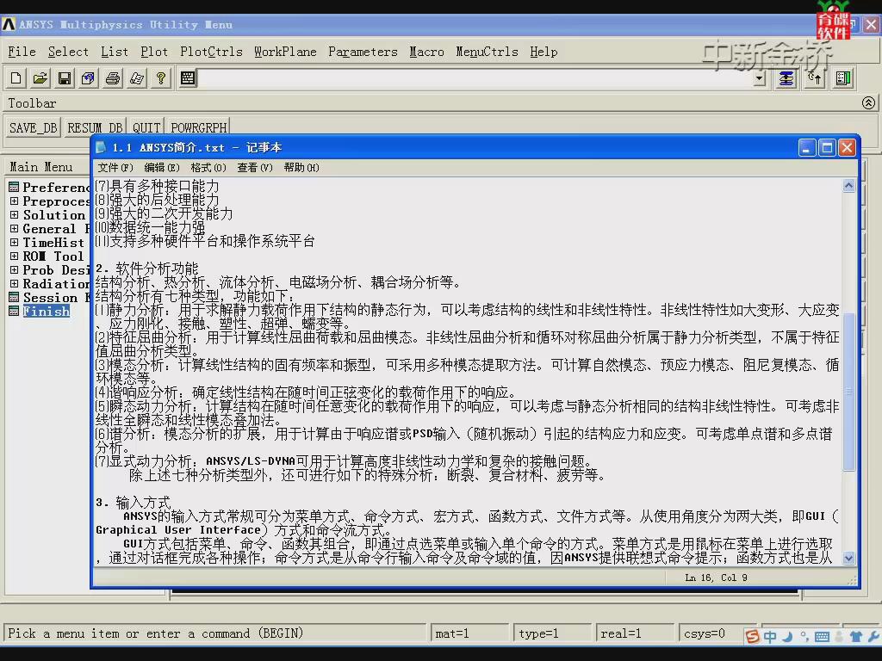Click the IME punctuation toggle icon
Image resolution: width=882 pixels, height=661 pixels.
click(x=804, y=636)
